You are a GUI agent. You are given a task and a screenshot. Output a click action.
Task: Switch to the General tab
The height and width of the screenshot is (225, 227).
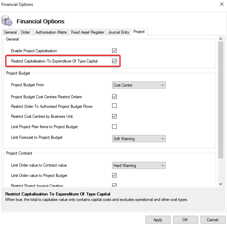tap(10, 32)
